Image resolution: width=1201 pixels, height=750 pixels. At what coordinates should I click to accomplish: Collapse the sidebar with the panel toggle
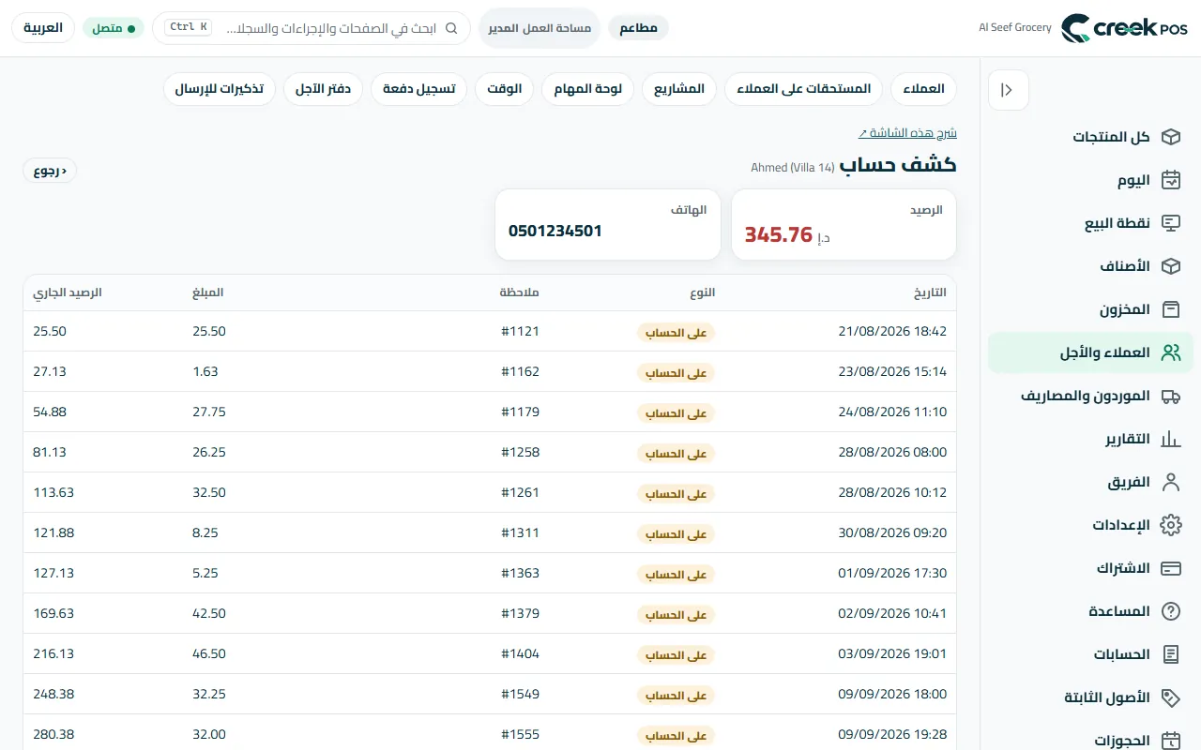[1008, 90]
